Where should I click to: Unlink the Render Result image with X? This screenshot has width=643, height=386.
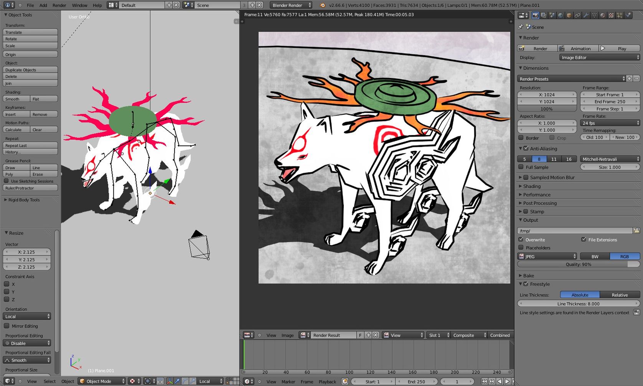point(376,335)
